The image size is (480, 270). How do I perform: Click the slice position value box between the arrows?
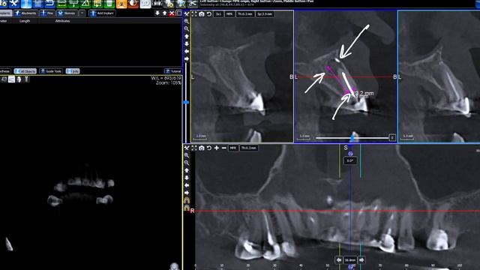350,260
